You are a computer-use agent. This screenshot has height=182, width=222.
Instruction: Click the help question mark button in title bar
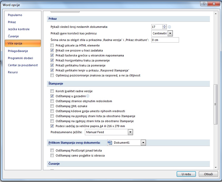click(204, 4)
